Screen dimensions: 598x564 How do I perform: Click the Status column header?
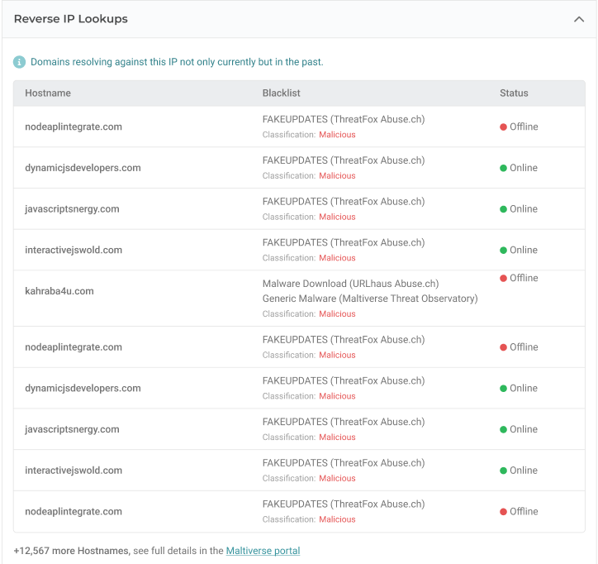coord(514,93)
